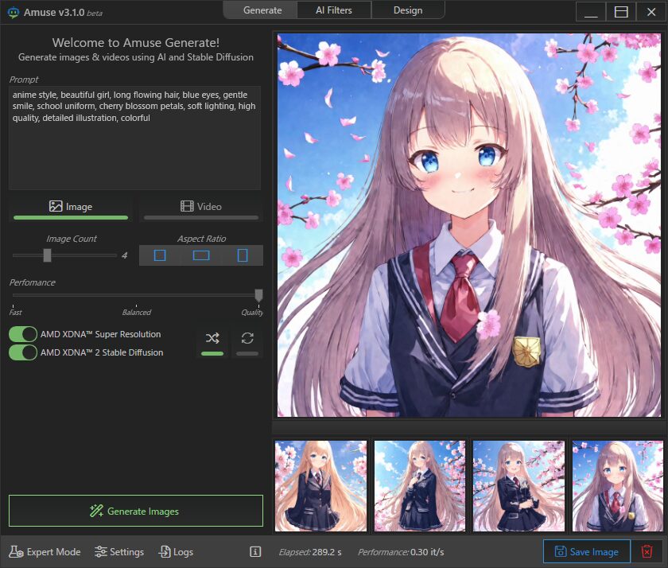Screen dimensions: 668x568
Task: Click the refresh loop icon button
Action: 247,339
